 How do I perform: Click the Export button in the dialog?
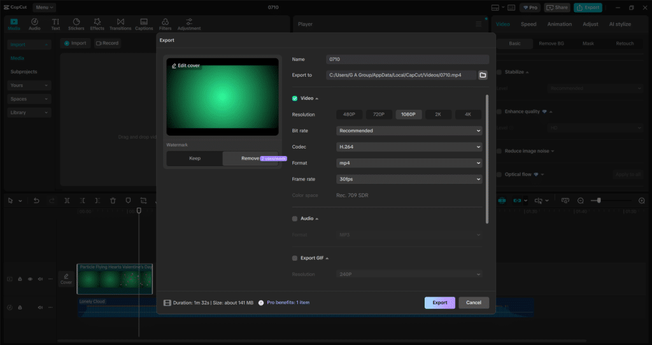tap(439, 302)
